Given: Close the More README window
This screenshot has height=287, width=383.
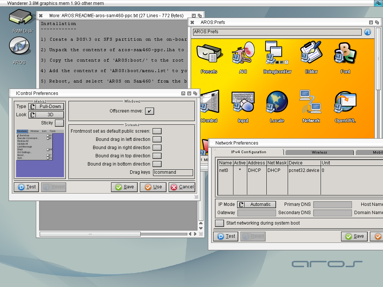Looking at the screenshot, I should [41, 16].
